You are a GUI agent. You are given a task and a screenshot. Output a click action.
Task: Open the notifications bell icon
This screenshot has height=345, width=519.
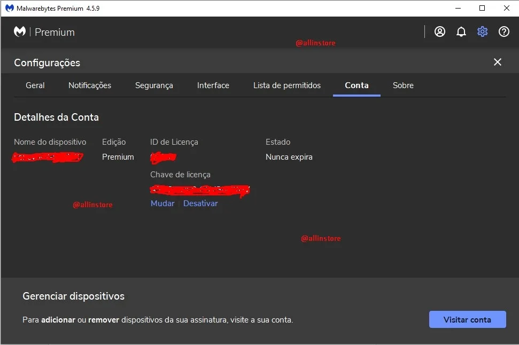click(461, 32)
